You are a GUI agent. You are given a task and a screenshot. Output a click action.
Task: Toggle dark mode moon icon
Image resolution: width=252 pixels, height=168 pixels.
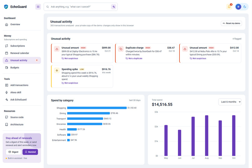(245, 7)
